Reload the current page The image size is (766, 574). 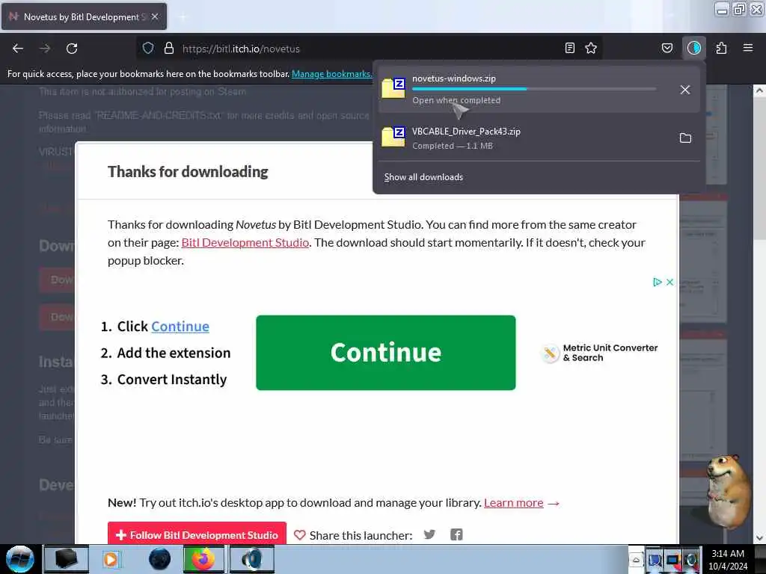pos(72,49)
